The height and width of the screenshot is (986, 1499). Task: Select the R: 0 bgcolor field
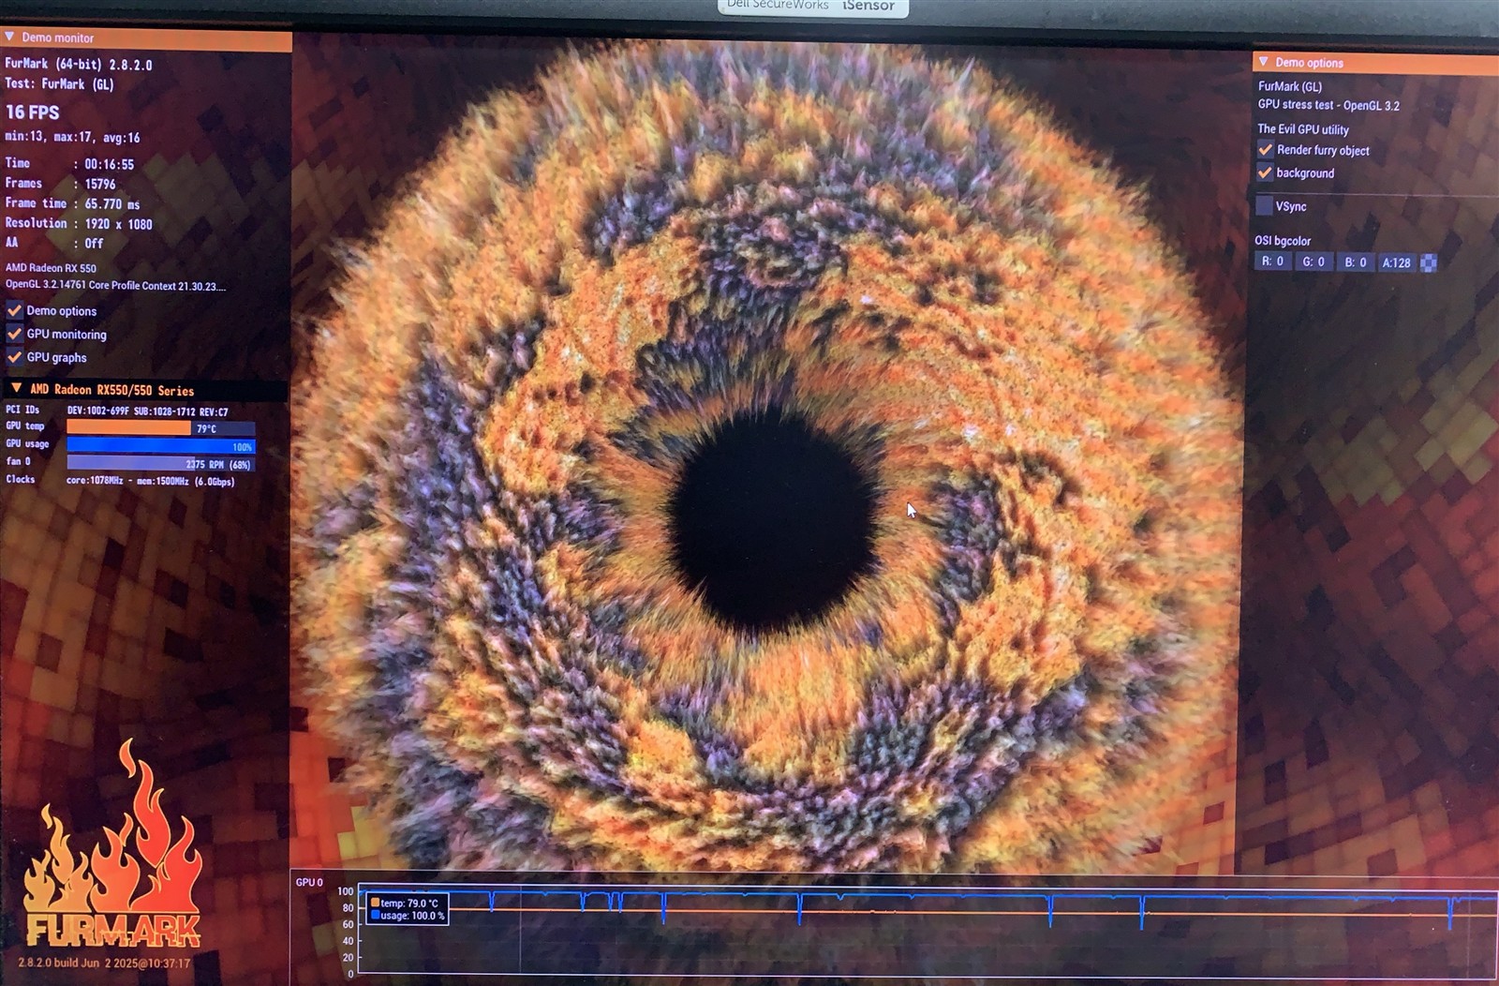1272,262
